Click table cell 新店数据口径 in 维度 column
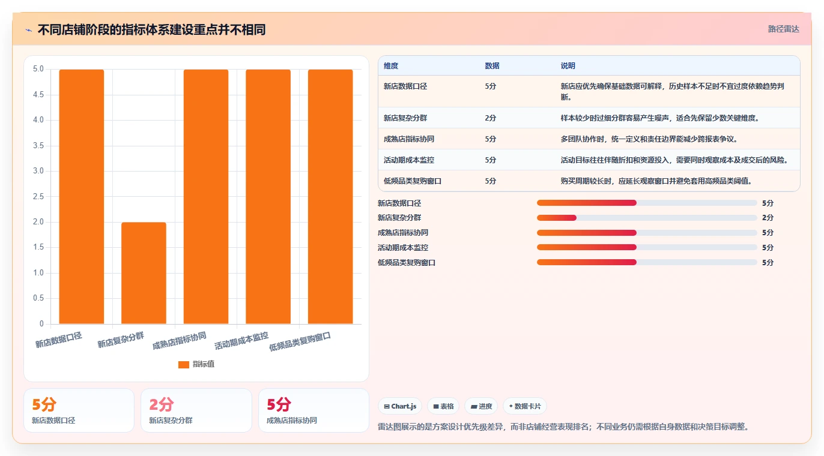 point(405,86)
